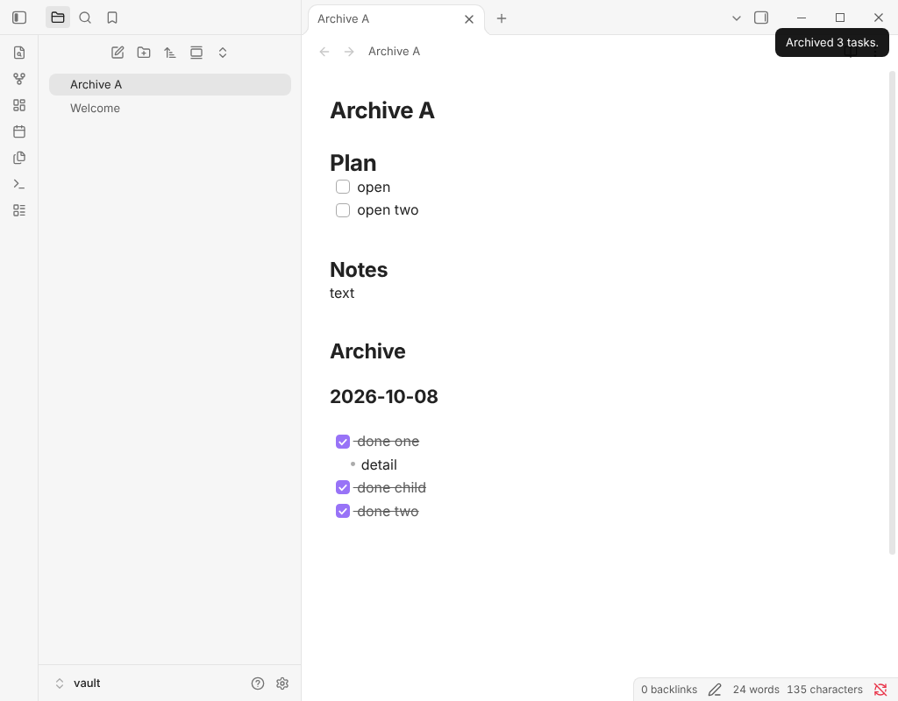898x701 pixels.
Task: Switch to the Archive A tab
Action: pyautogui.click(x=396, y=19)
